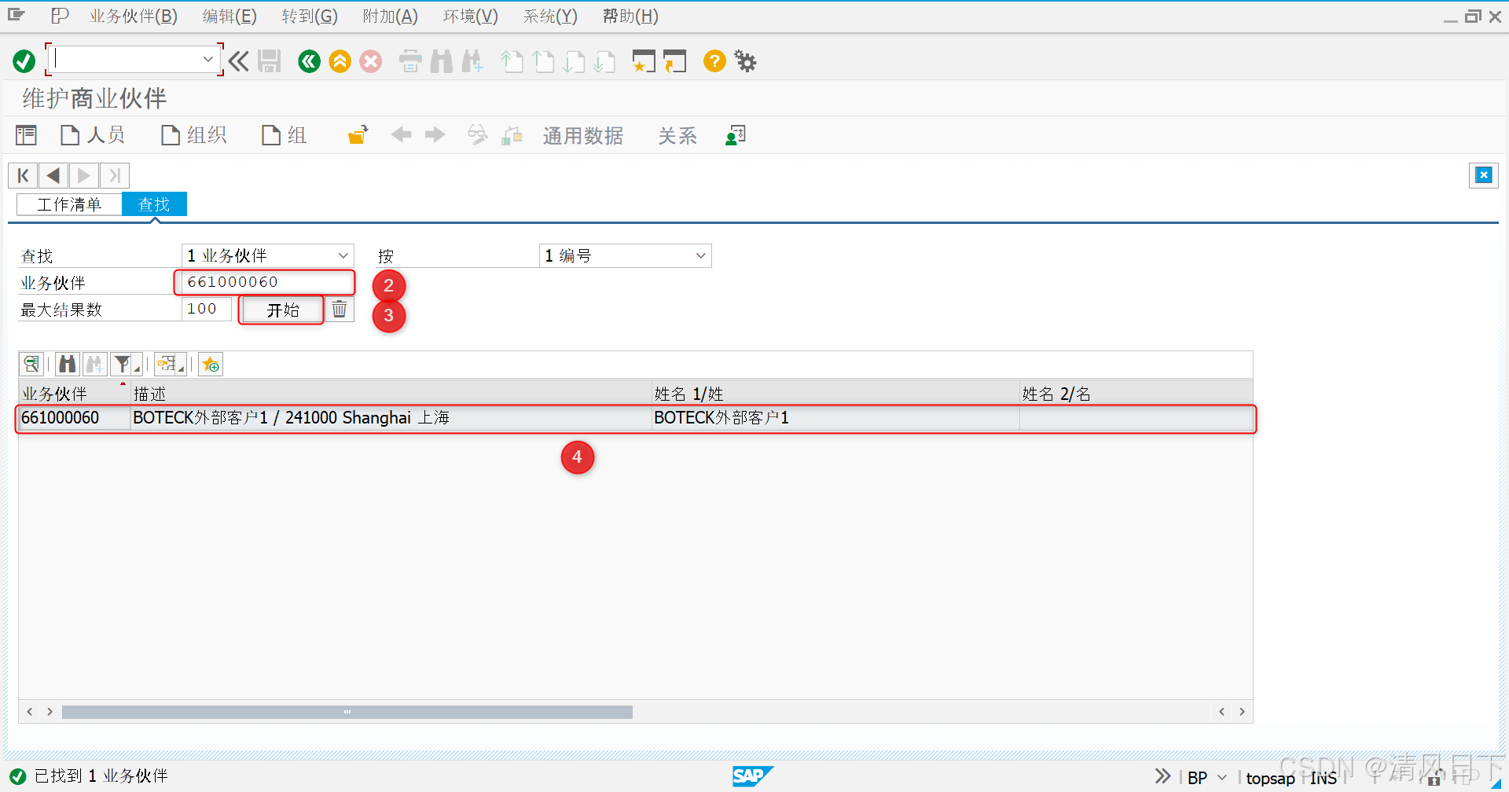The height and width of the screenshot is (792, 1509).
Task: Open a business partner via the folder icon
Action: tap(357, 134)
